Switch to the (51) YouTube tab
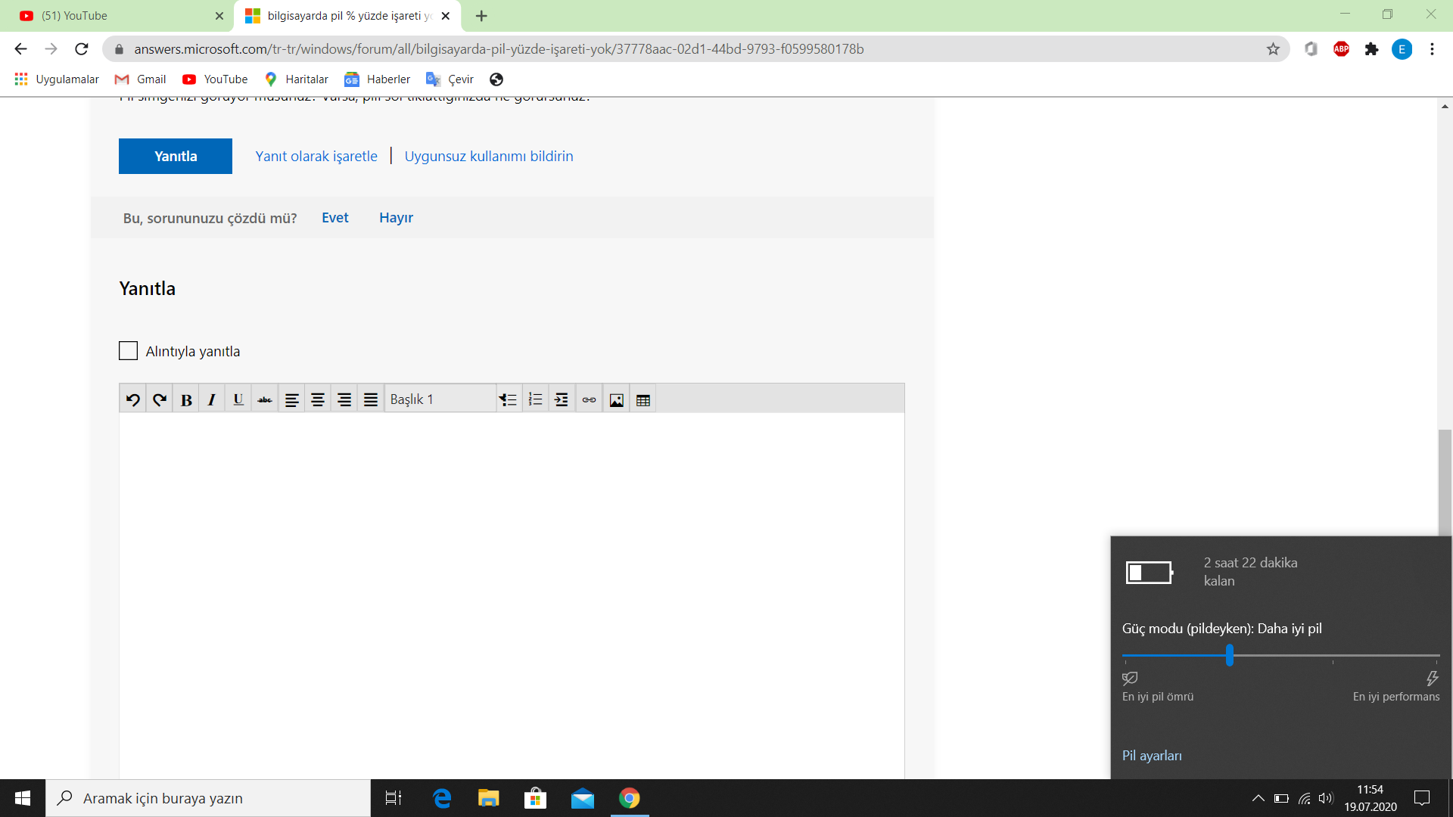Image resolution: width=1453 pixels, height=817 pixels. [114, 16]
